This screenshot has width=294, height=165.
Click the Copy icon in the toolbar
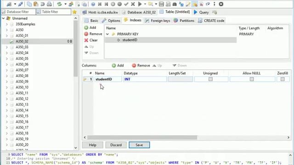point(29,4)
